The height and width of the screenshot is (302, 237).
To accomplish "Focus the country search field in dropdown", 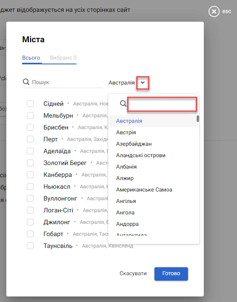I will [162, 104].
